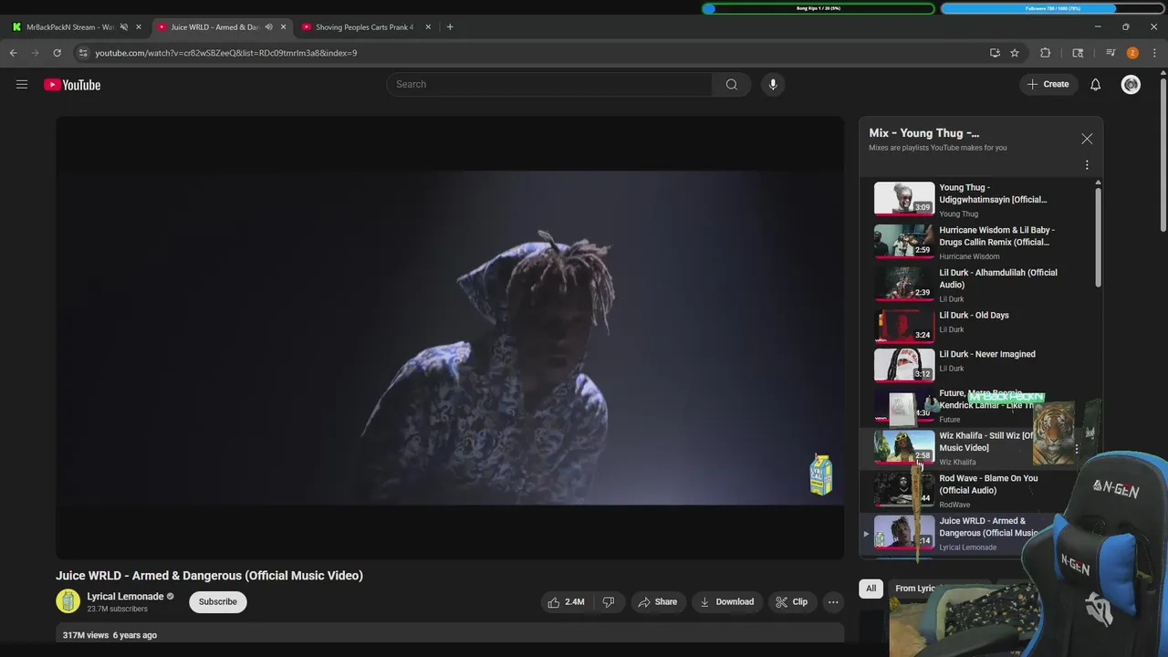Open Lyrical Lemonade channel avatar
Viewport: 1168px width, 657px height.
tap(68, 601)
